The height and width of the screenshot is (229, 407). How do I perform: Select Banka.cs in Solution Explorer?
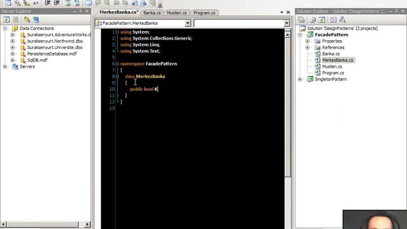tap(331, 53)
